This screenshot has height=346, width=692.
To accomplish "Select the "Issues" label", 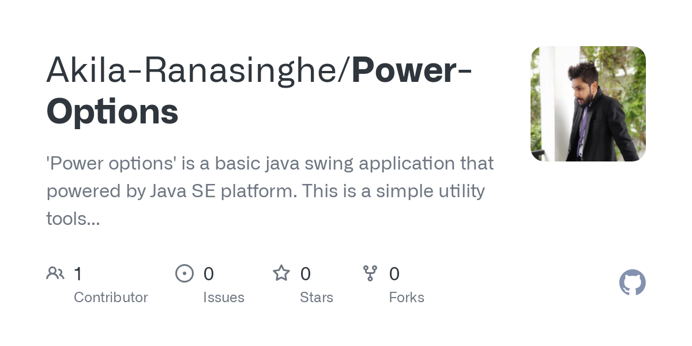I will click(224, 298).
